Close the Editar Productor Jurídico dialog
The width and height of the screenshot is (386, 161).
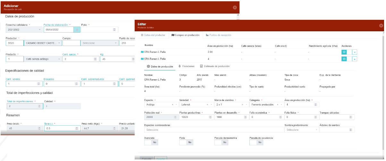click(381, 26)
